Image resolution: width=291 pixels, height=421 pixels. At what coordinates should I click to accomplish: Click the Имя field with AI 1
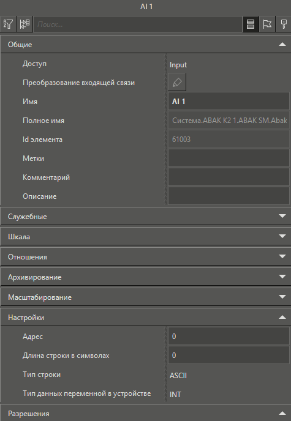pyautogui.click(x=229, y=101)
